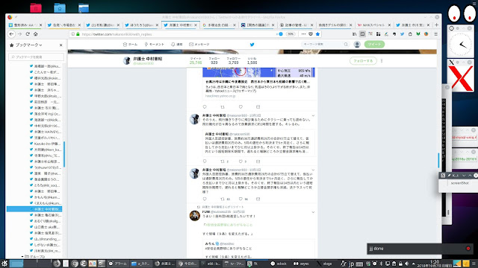Screen dimensions: 478x268
Task: Open Moments (モーメント) in Twitter nav
Action: point(155,45)
